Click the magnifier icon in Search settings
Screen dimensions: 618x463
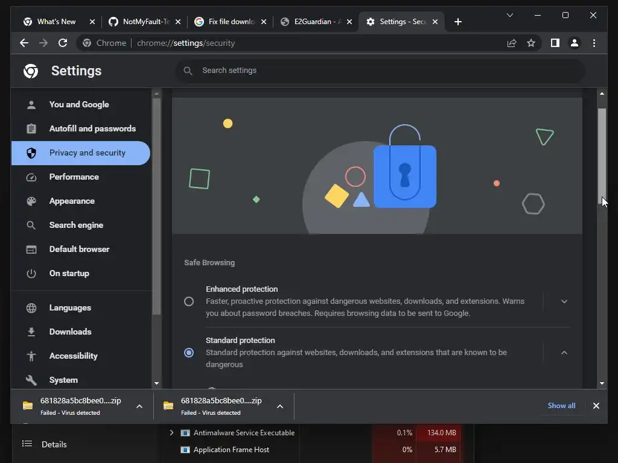(188, 71)
